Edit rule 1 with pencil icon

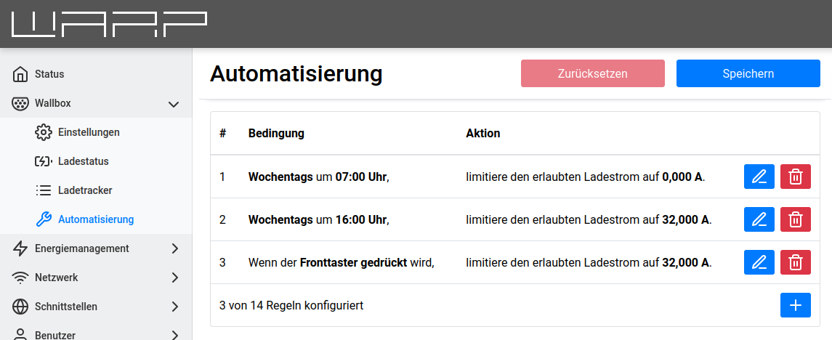point(759,177)
